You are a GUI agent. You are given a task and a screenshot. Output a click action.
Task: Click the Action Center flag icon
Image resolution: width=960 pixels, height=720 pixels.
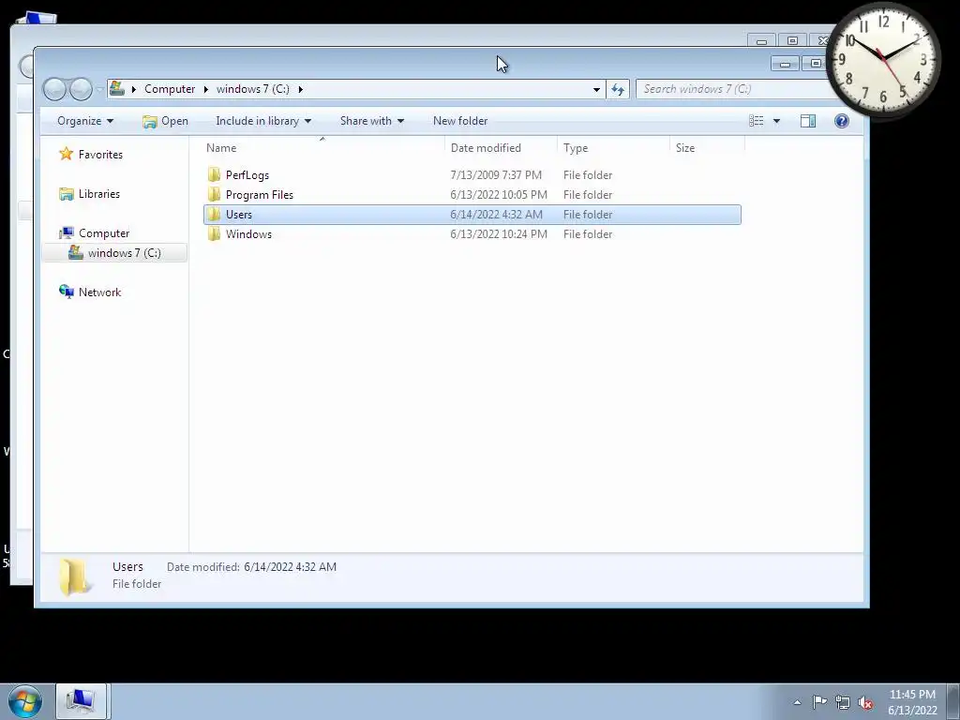tap(819, 702)
